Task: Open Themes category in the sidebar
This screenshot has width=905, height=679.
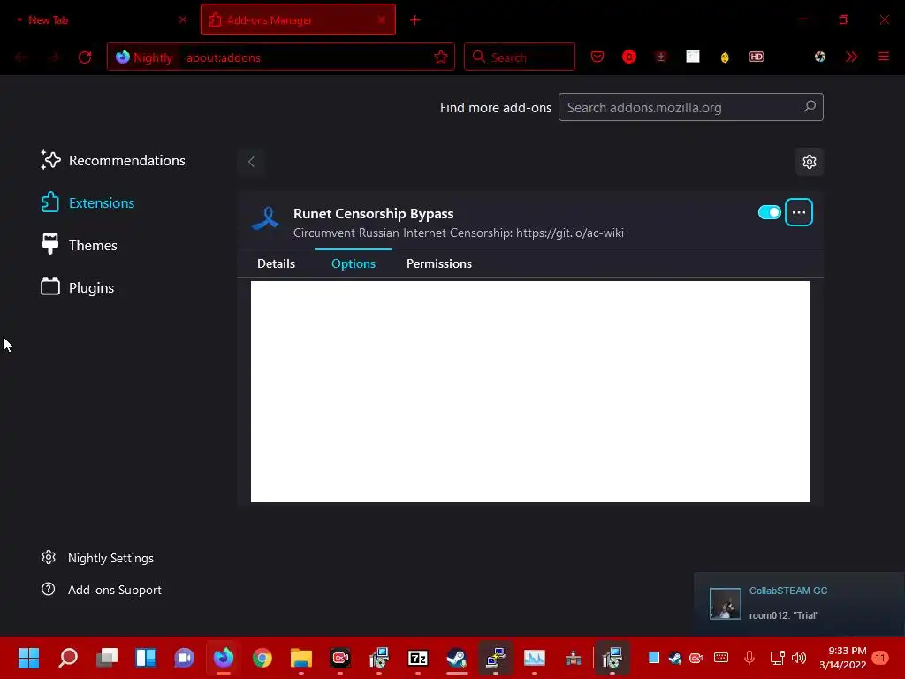Action: point(79,245)
